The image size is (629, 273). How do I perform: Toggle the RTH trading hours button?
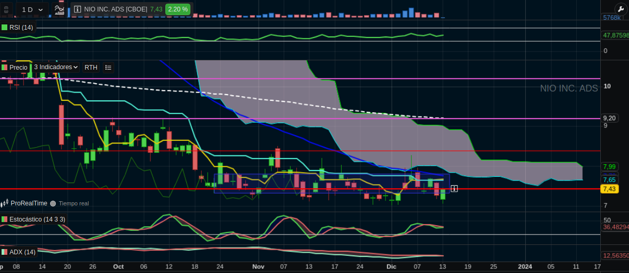91,68
